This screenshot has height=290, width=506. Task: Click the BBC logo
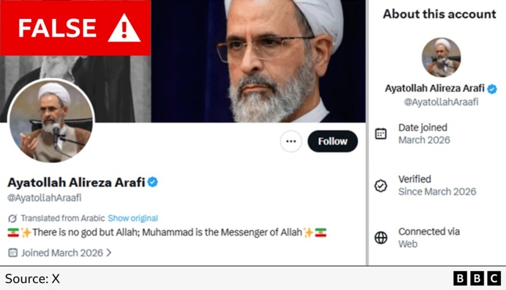point(477,278)
